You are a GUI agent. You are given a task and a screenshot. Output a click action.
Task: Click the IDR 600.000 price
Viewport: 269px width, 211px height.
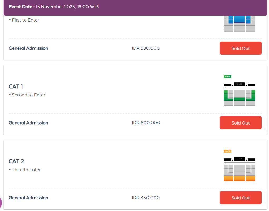click(x=146, y=123)
